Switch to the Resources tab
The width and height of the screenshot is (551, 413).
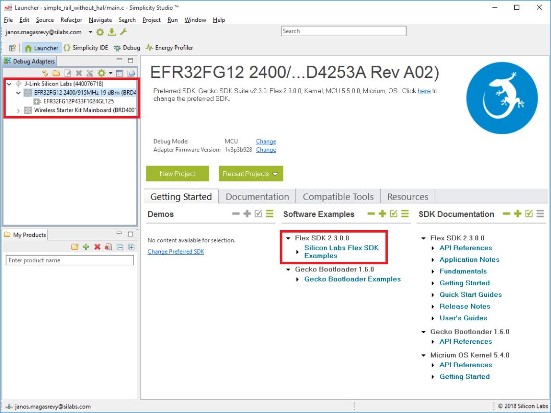click(408, 197)
